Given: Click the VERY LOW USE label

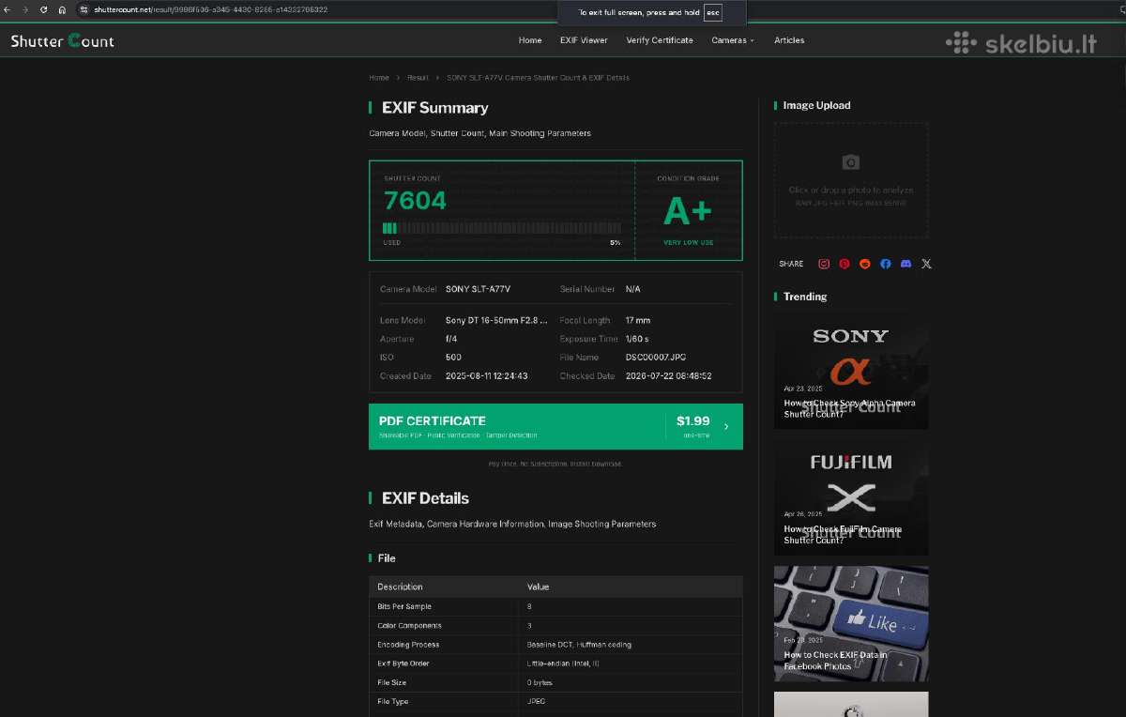Looking at the screenshot, I should 688,243.
